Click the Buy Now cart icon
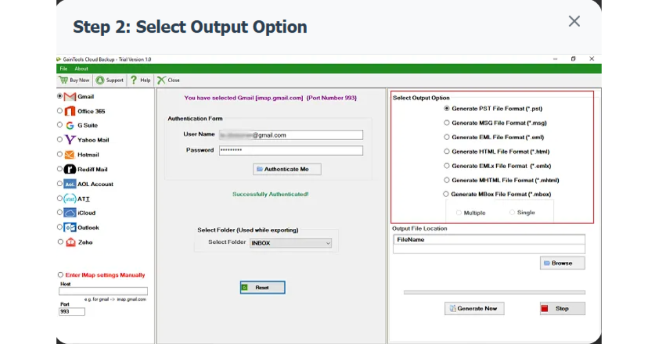 63,80
